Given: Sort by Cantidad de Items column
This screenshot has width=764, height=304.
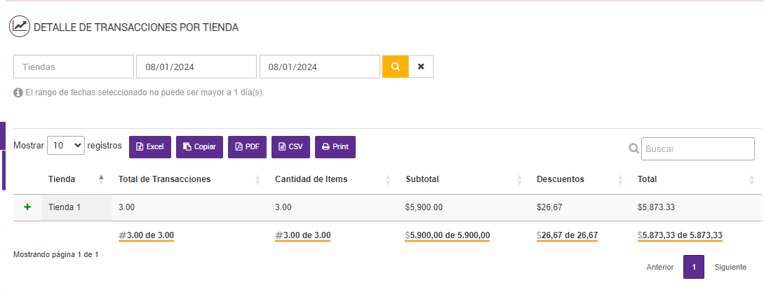Looking at the screenshot, I should coord(311,179).
